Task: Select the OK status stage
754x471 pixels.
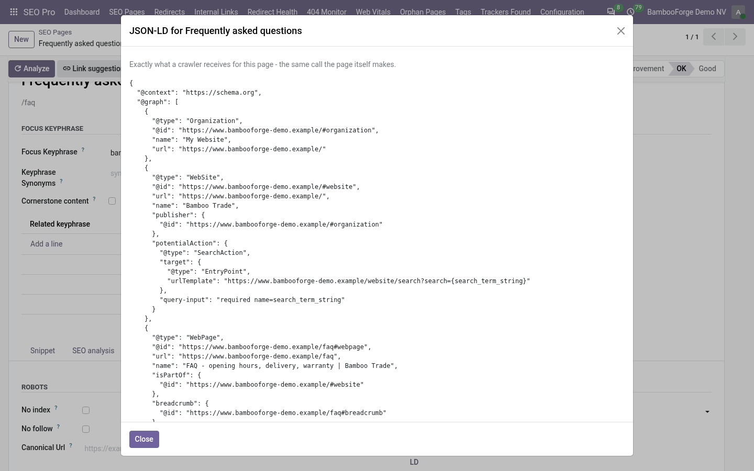Action: click(x=681, y=69)
